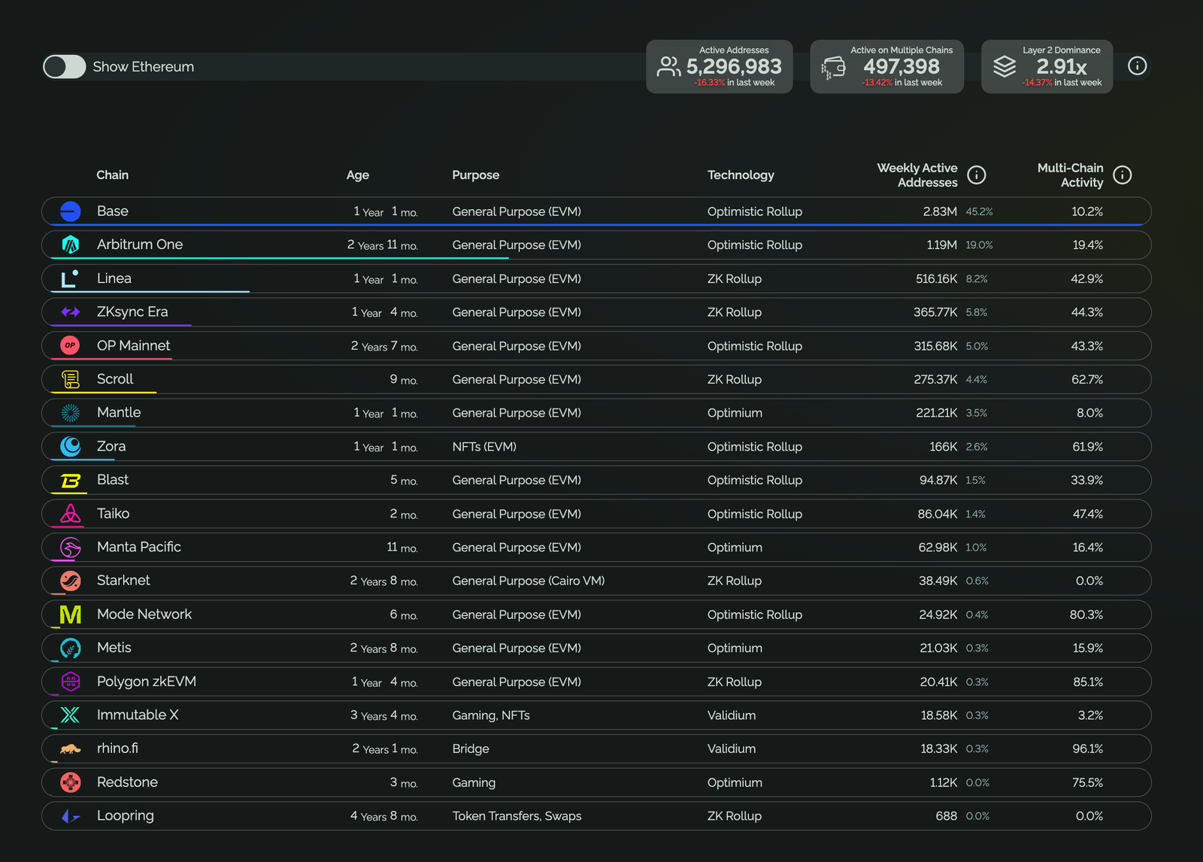Select the Arbitrum One chain name
The height and width of the screenshot is (862, 1203).
[x=140, y=244]
